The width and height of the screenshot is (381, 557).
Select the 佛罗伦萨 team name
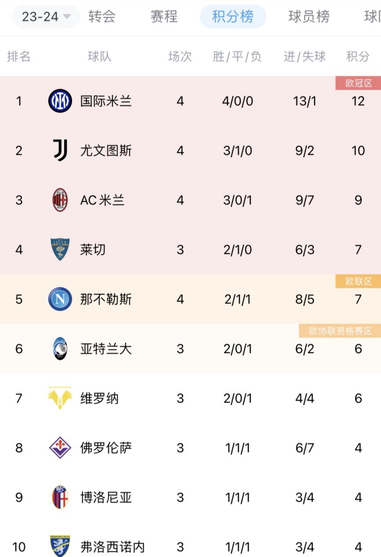[x=106, y=448]
